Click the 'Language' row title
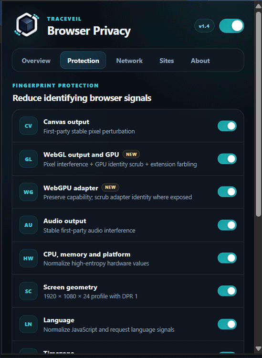 pos(59,320)
